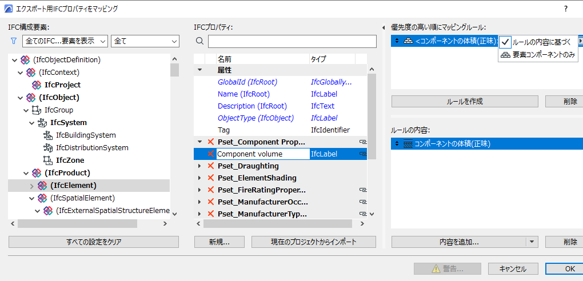Screen dimensions: 583x281
Task: Click the IfcZone icon
Action: (x=48, y=160)
